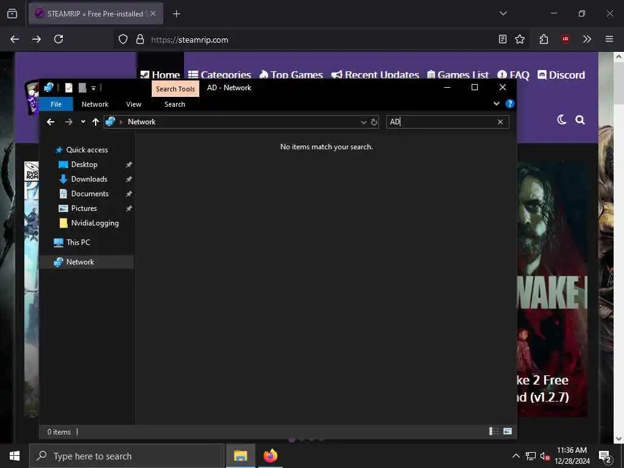
Task: Open Pictures in navigation pane
Action: (83, 208)
